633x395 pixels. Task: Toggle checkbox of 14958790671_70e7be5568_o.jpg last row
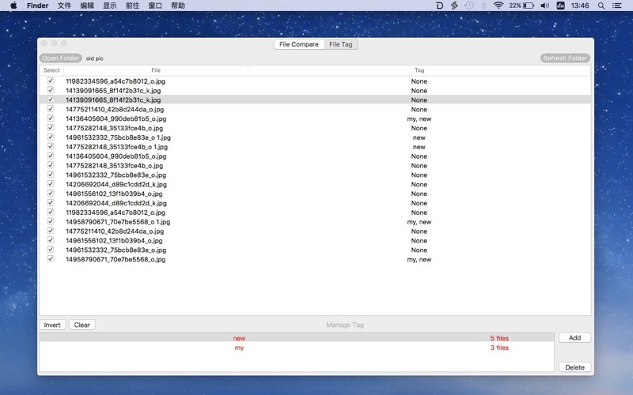[51, 259]
